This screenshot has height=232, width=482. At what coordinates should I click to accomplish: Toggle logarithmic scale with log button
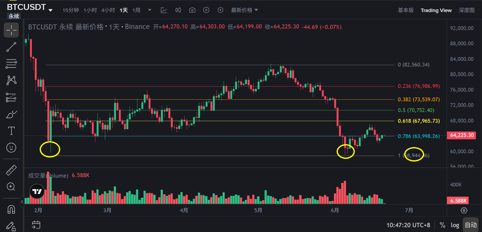455,225
